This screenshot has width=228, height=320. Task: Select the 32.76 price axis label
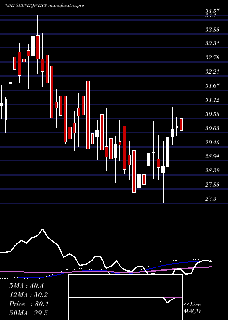(212, 58)
